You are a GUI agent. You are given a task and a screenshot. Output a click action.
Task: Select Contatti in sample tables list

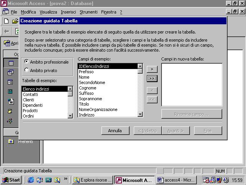point(45,94)
